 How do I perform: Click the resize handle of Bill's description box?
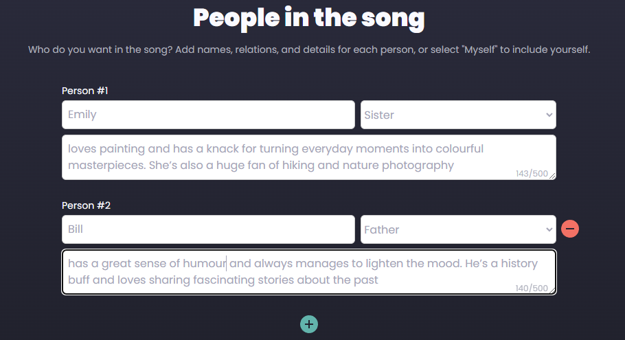click(x=552, y=291)
